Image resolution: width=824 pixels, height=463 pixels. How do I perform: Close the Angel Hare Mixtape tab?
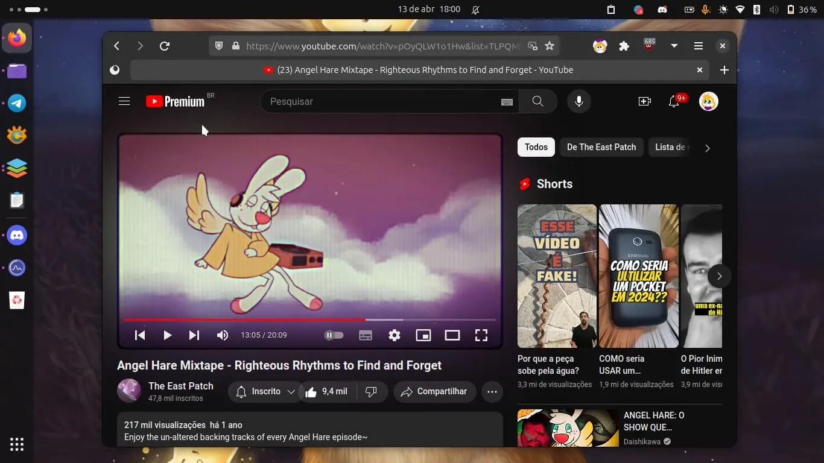click(x=700, y=70)
